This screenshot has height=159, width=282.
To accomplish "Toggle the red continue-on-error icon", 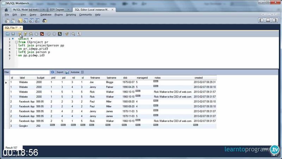I will [x=42, y=34].
